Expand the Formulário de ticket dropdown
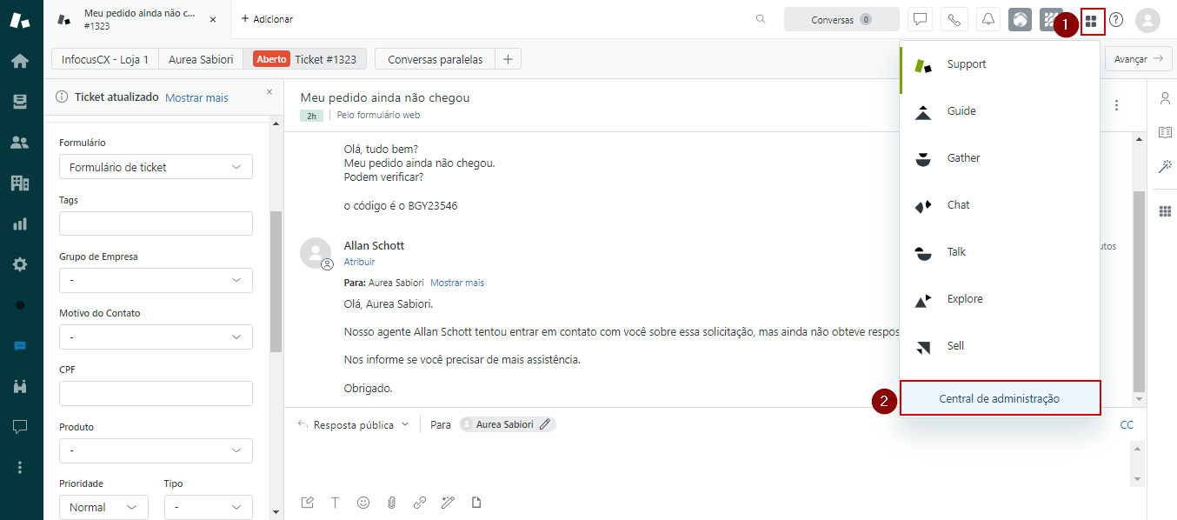Viewport: 1177px width, 520px height. (156, 167)
